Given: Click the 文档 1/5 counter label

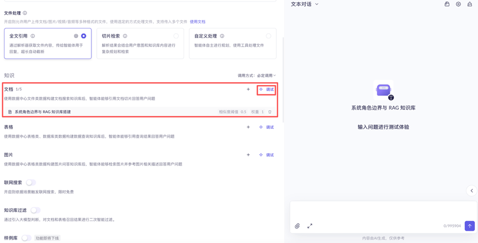Looking at the screenshot, I should [19, 89].
